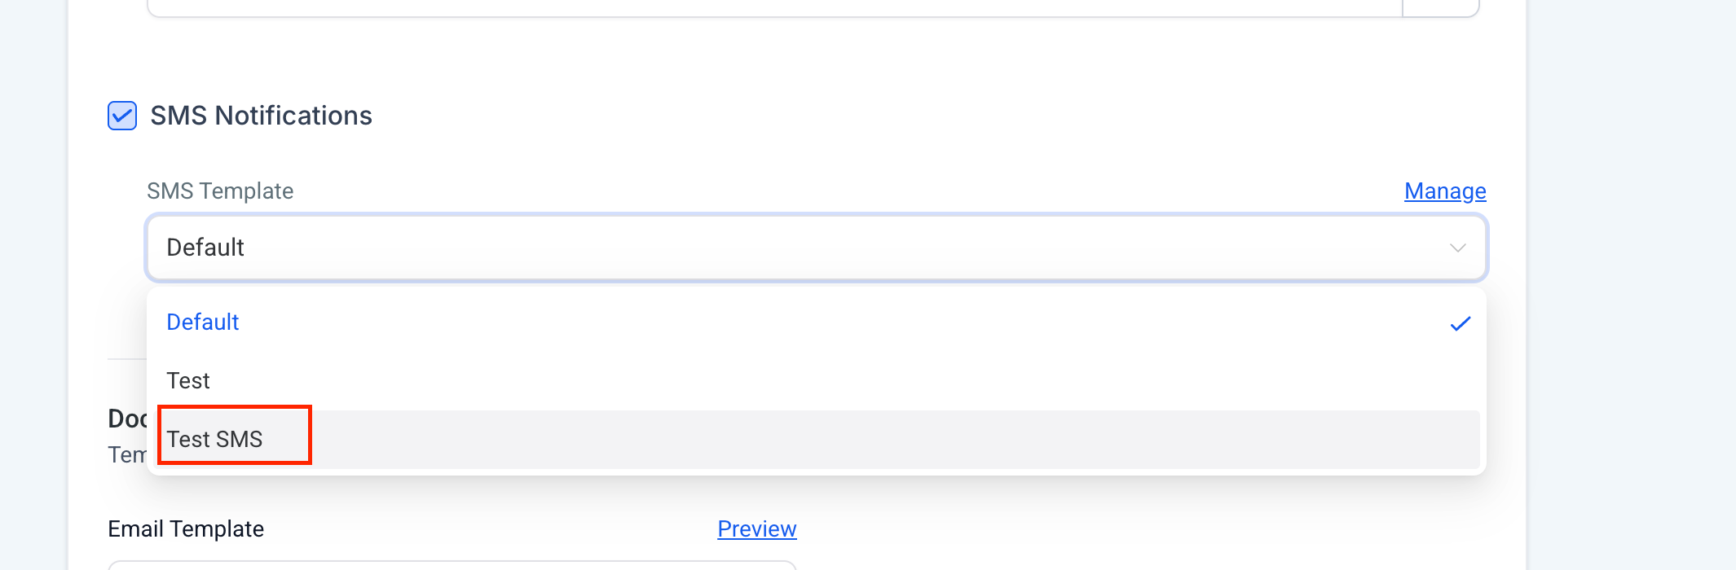Image resolution: width=1736 pixels, height=570 pixels.
Task: Open the Manage SMS templates link
Action: point(1444,191)
